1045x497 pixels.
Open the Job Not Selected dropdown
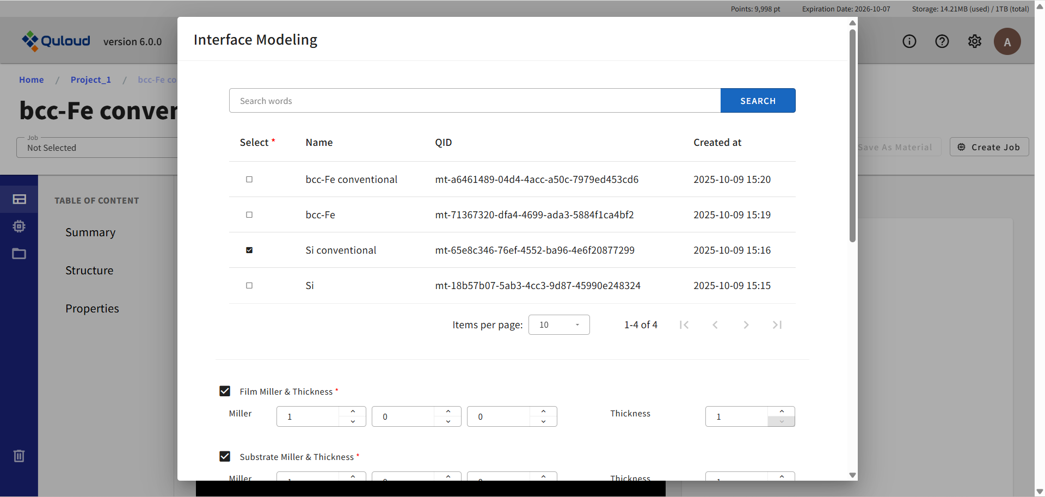click(x=98, y=148)
